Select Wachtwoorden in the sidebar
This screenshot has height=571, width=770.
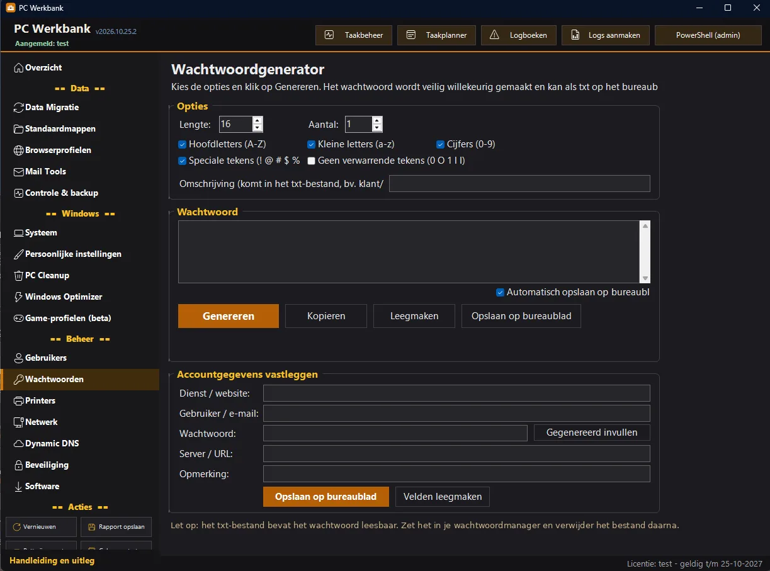tap(80, 380)
